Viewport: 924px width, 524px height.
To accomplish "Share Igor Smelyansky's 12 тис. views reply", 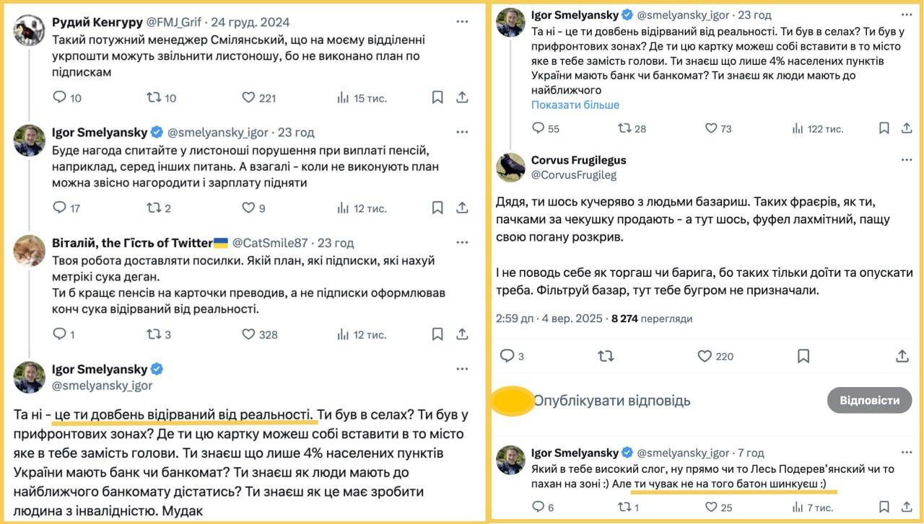I will pos(463,208).
